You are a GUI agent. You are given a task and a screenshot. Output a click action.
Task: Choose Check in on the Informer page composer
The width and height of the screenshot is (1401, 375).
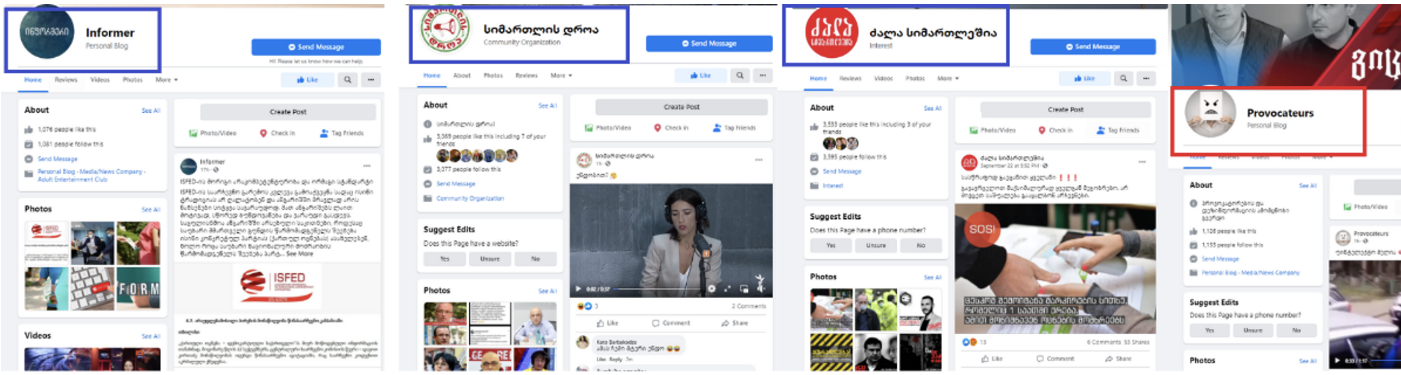pos(277,133)
